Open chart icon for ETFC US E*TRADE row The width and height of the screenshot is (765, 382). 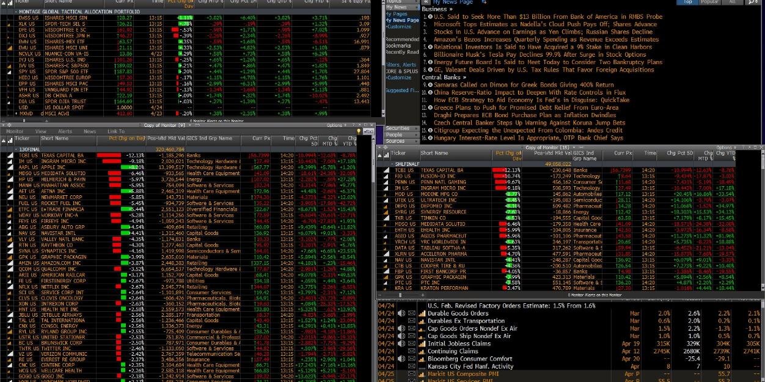(x=10, y=209)
